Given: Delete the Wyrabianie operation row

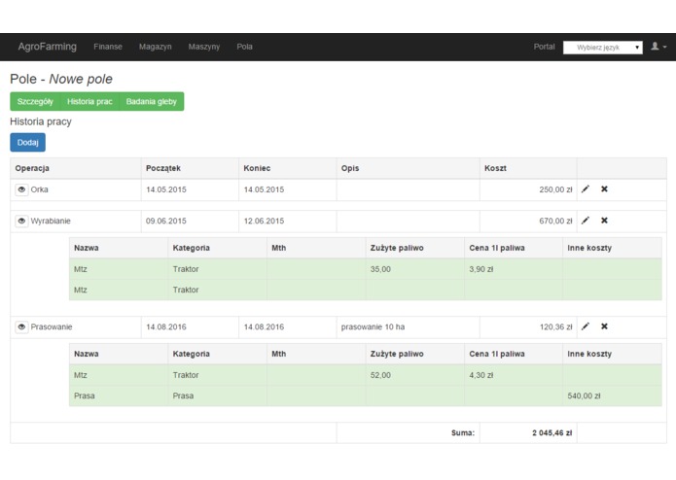Looking at the screenshot, I should [604, 221].
